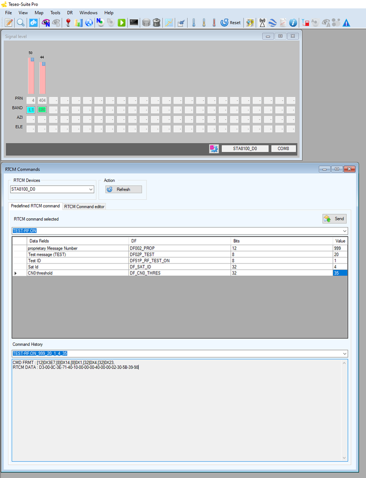This screenshot has height=478, width=366.
Task: Open the View menu
Action: [x=23, y=13]
